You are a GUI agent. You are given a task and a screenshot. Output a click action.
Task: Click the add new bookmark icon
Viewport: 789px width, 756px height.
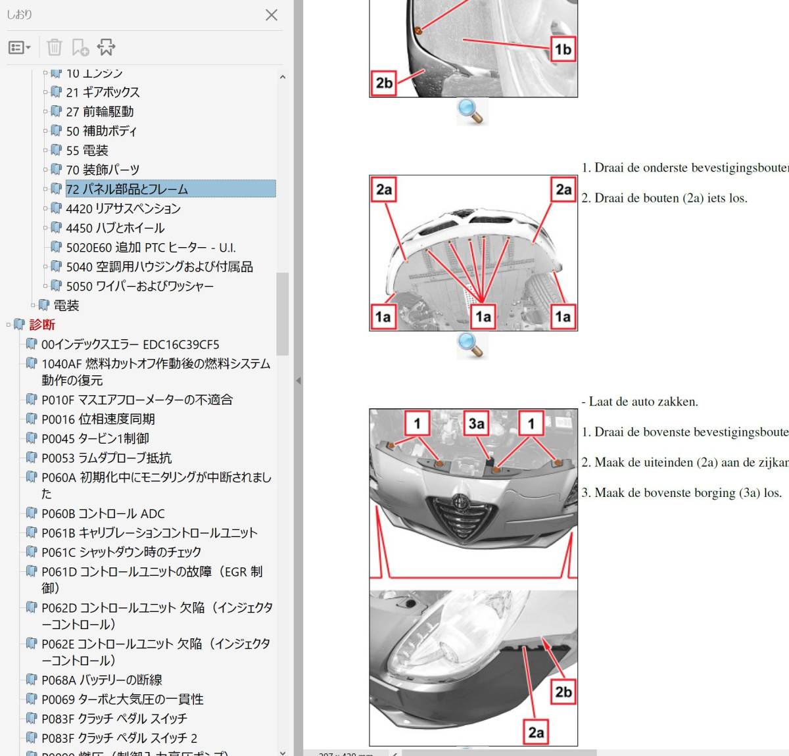click(x=80, y=47)
